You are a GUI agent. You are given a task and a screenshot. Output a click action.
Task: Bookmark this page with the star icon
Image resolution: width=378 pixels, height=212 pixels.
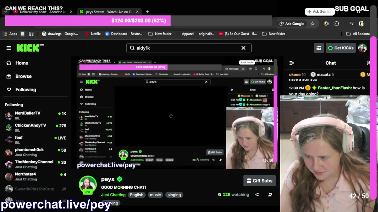(313, 24)
